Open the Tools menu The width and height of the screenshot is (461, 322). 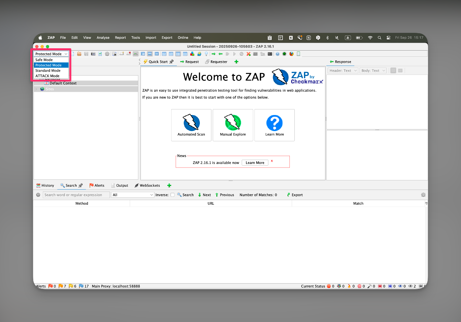point(136,38)
